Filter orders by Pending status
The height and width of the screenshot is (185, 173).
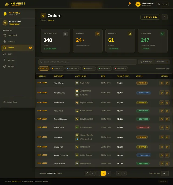click(x=57, y=68)
